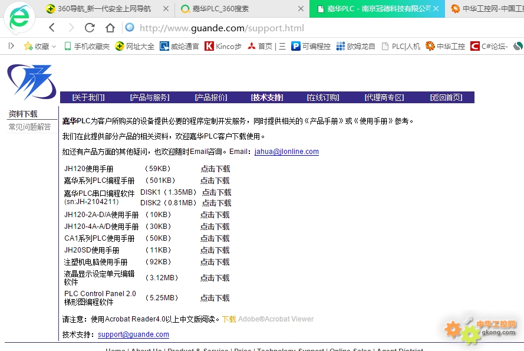Switch to 中华工控网 tab

tap(487, 9)
